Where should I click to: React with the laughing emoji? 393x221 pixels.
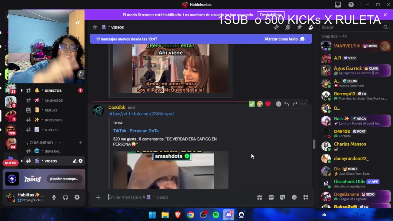[x=260, y=104]
